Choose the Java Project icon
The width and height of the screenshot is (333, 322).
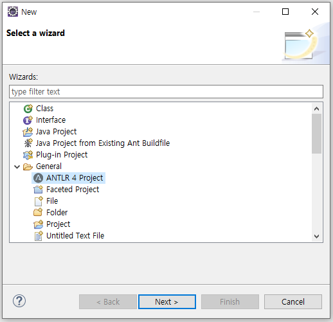(28, 132)
